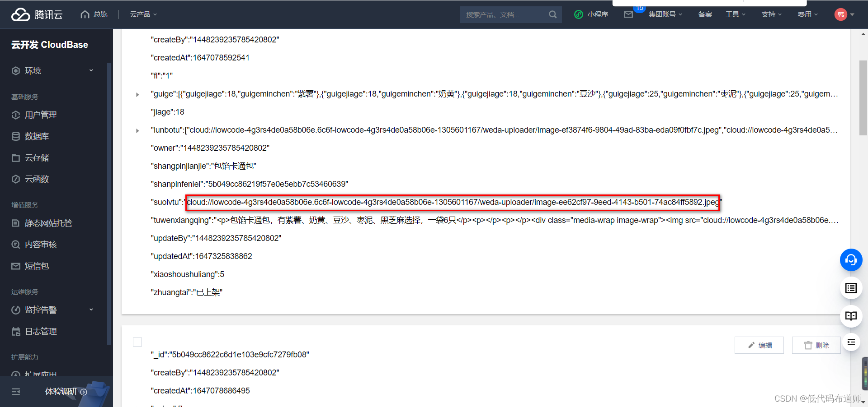868x407 pixels.
Task: Click the 云存储 folder icon
Action: [16, 158]
